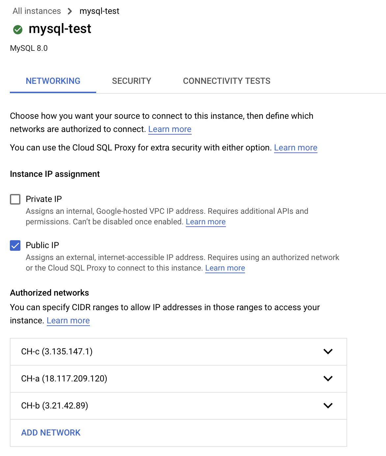Select the CH-b network row
Image resolution: width=386 pixels, height=456 pixels.
coord(132,406)
